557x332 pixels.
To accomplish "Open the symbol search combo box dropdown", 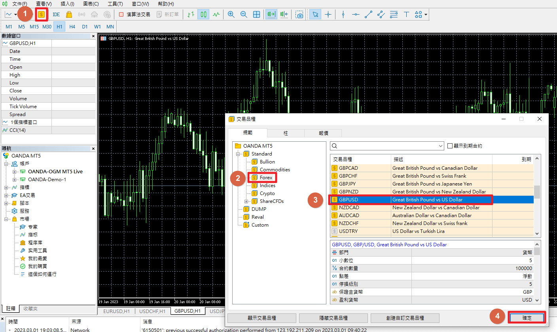I will point(441,146).
